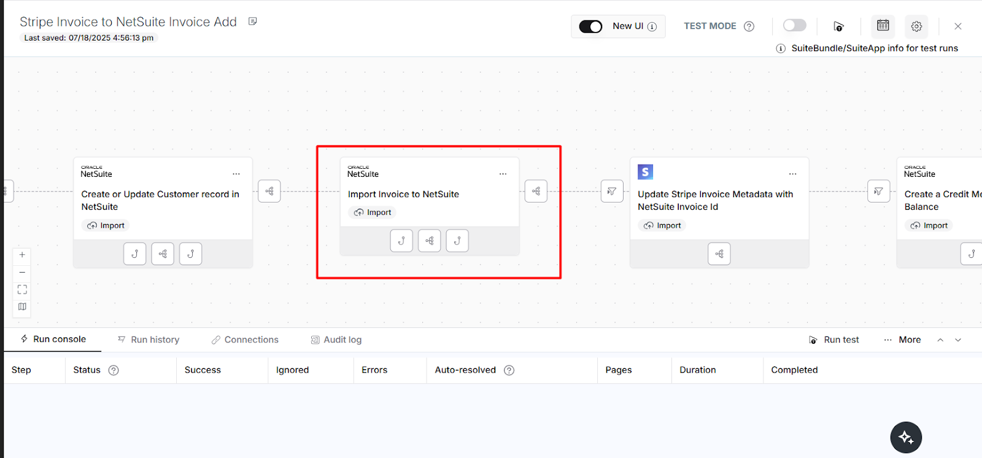Open hook icon right of mapping on Customer card
Viewport: 982px width, 458px height.
(x=190, y=254)
